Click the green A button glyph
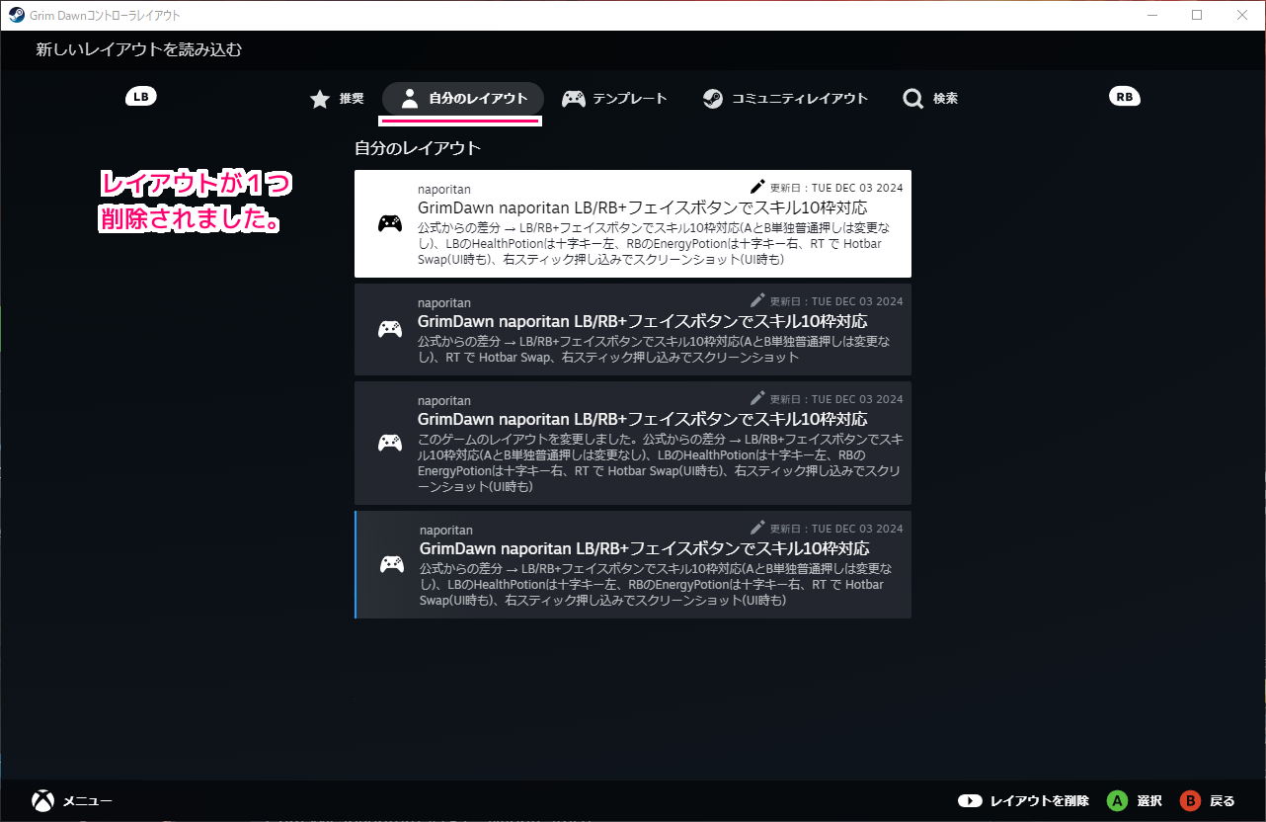Screen dimensions: 1266x822 [x=1117, y=801]
